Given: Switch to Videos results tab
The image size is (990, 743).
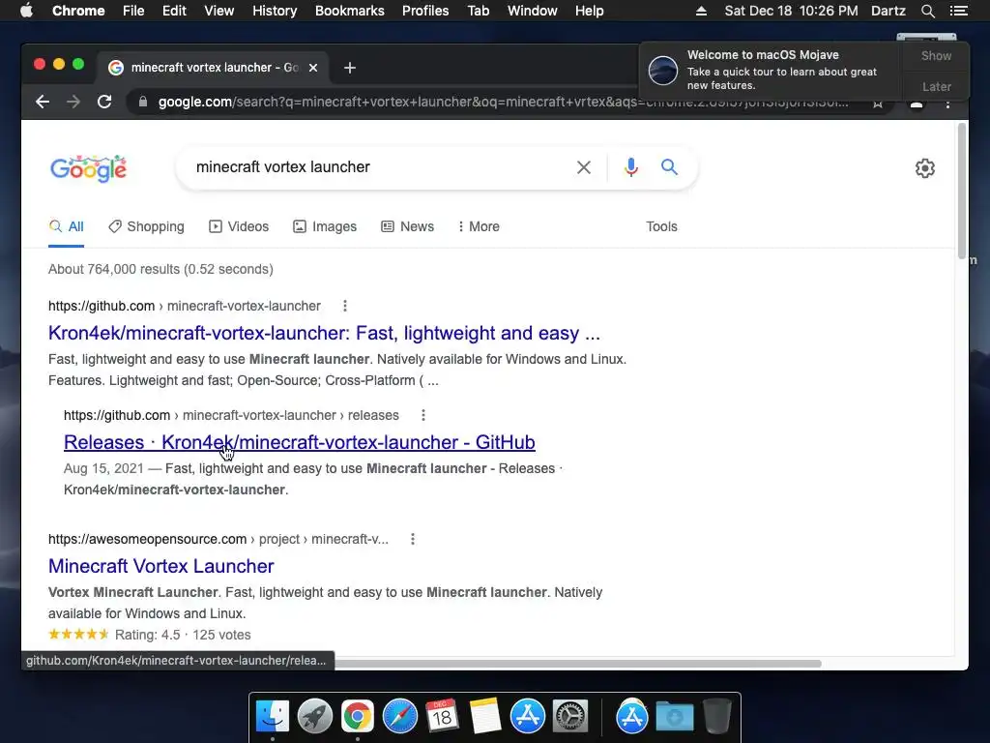Looking at the screenshot, I should tap(239, 226).
